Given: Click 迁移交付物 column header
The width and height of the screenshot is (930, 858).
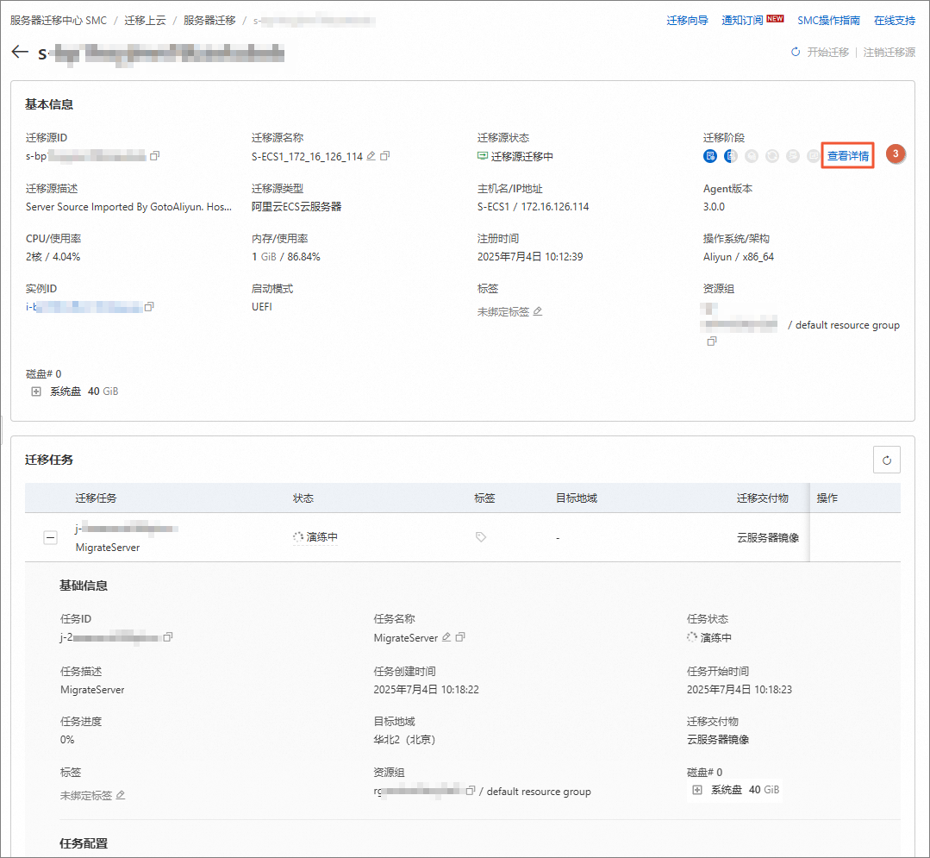Looking at the screenshot, I should click(x=763, y=498).
